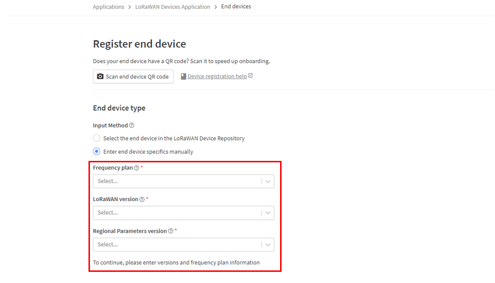Viewport: 495px width, 283px height.
Task: Click help icon next to Frequency plan
Action: [x=136, y=168]
